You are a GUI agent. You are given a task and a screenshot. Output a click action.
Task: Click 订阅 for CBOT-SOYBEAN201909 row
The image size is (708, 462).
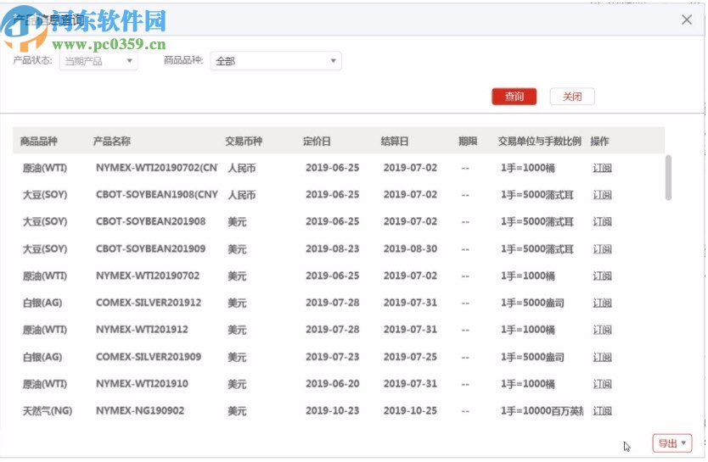click(602, 249)
